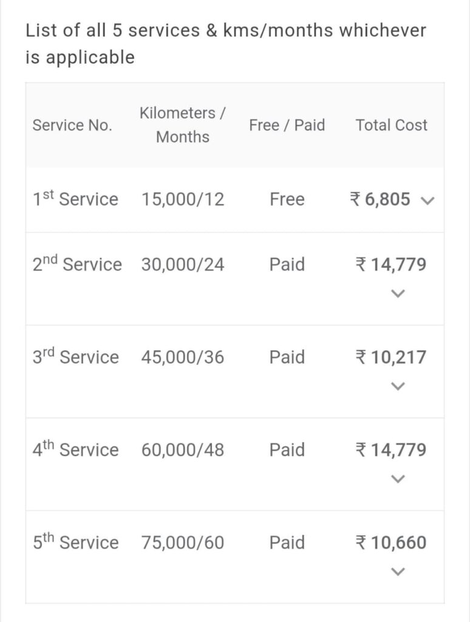Tap the ₹ 10,660 cost value
This screenshot has width=470, height=622.
(x=391, y=542)
